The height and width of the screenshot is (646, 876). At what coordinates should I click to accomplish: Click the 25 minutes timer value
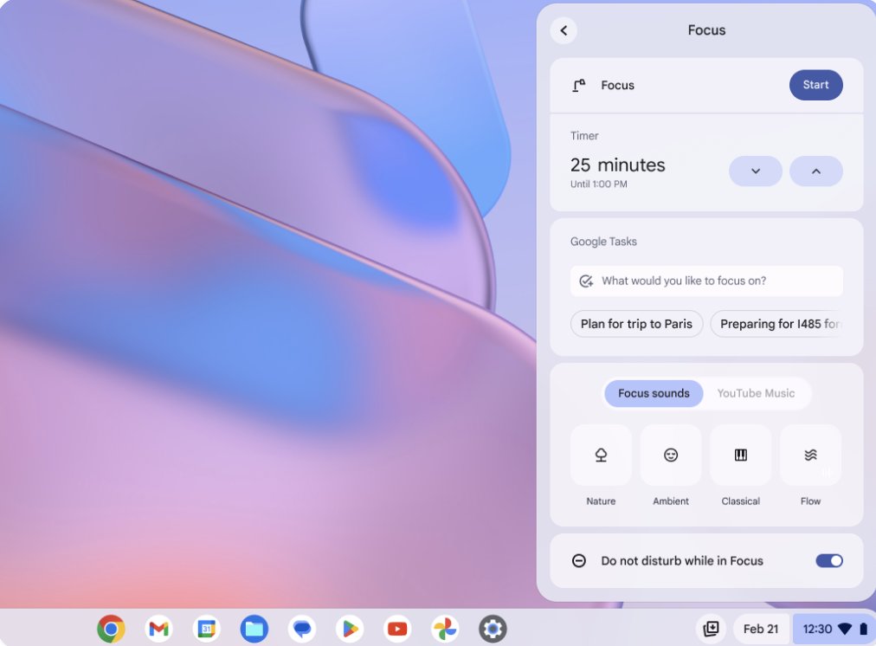[x=617, y=165]
